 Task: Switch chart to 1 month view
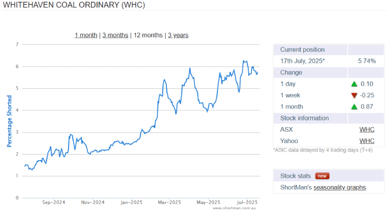point(85,35)
